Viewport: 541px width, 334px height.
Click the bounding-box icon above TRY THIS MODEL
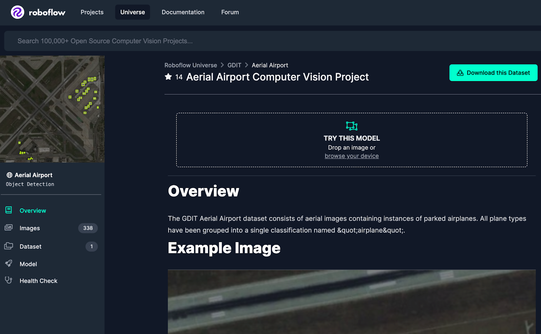pos(352,126)
